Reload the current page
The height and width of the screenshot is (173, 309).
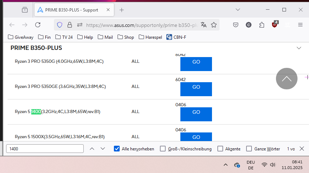(38, 25)
